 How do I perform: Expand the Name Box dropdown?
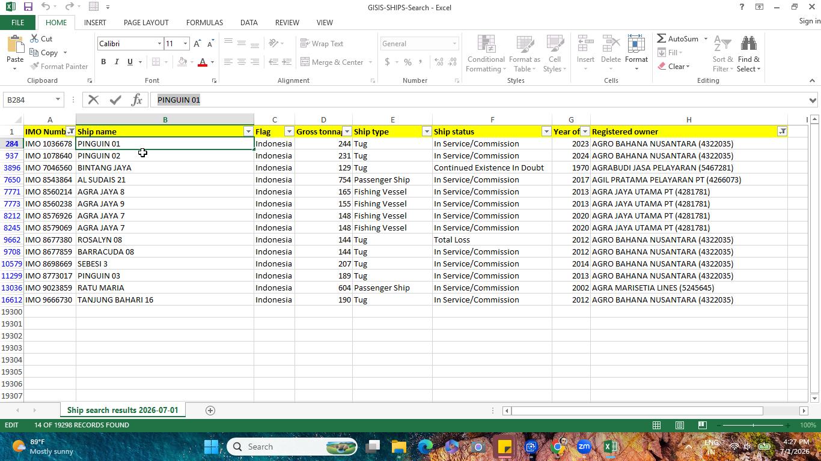pos(58,100)
